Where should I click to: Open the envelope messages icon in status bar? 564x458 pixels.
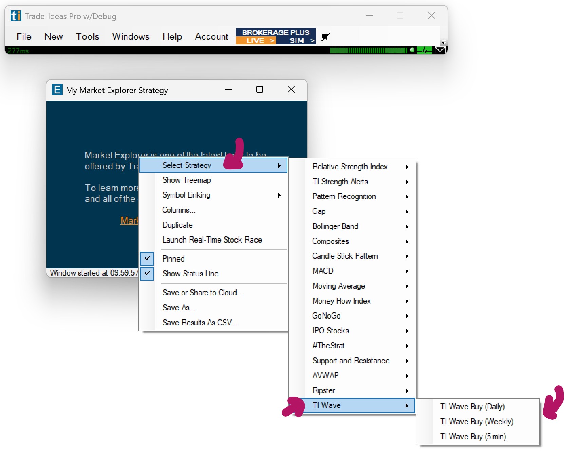click(x=440, y=51)
